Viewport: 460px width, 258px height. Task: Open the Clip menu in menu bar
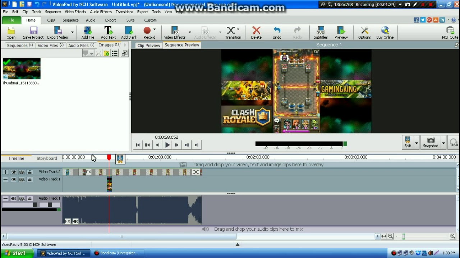pyautogui.click(x=25, y=12)
